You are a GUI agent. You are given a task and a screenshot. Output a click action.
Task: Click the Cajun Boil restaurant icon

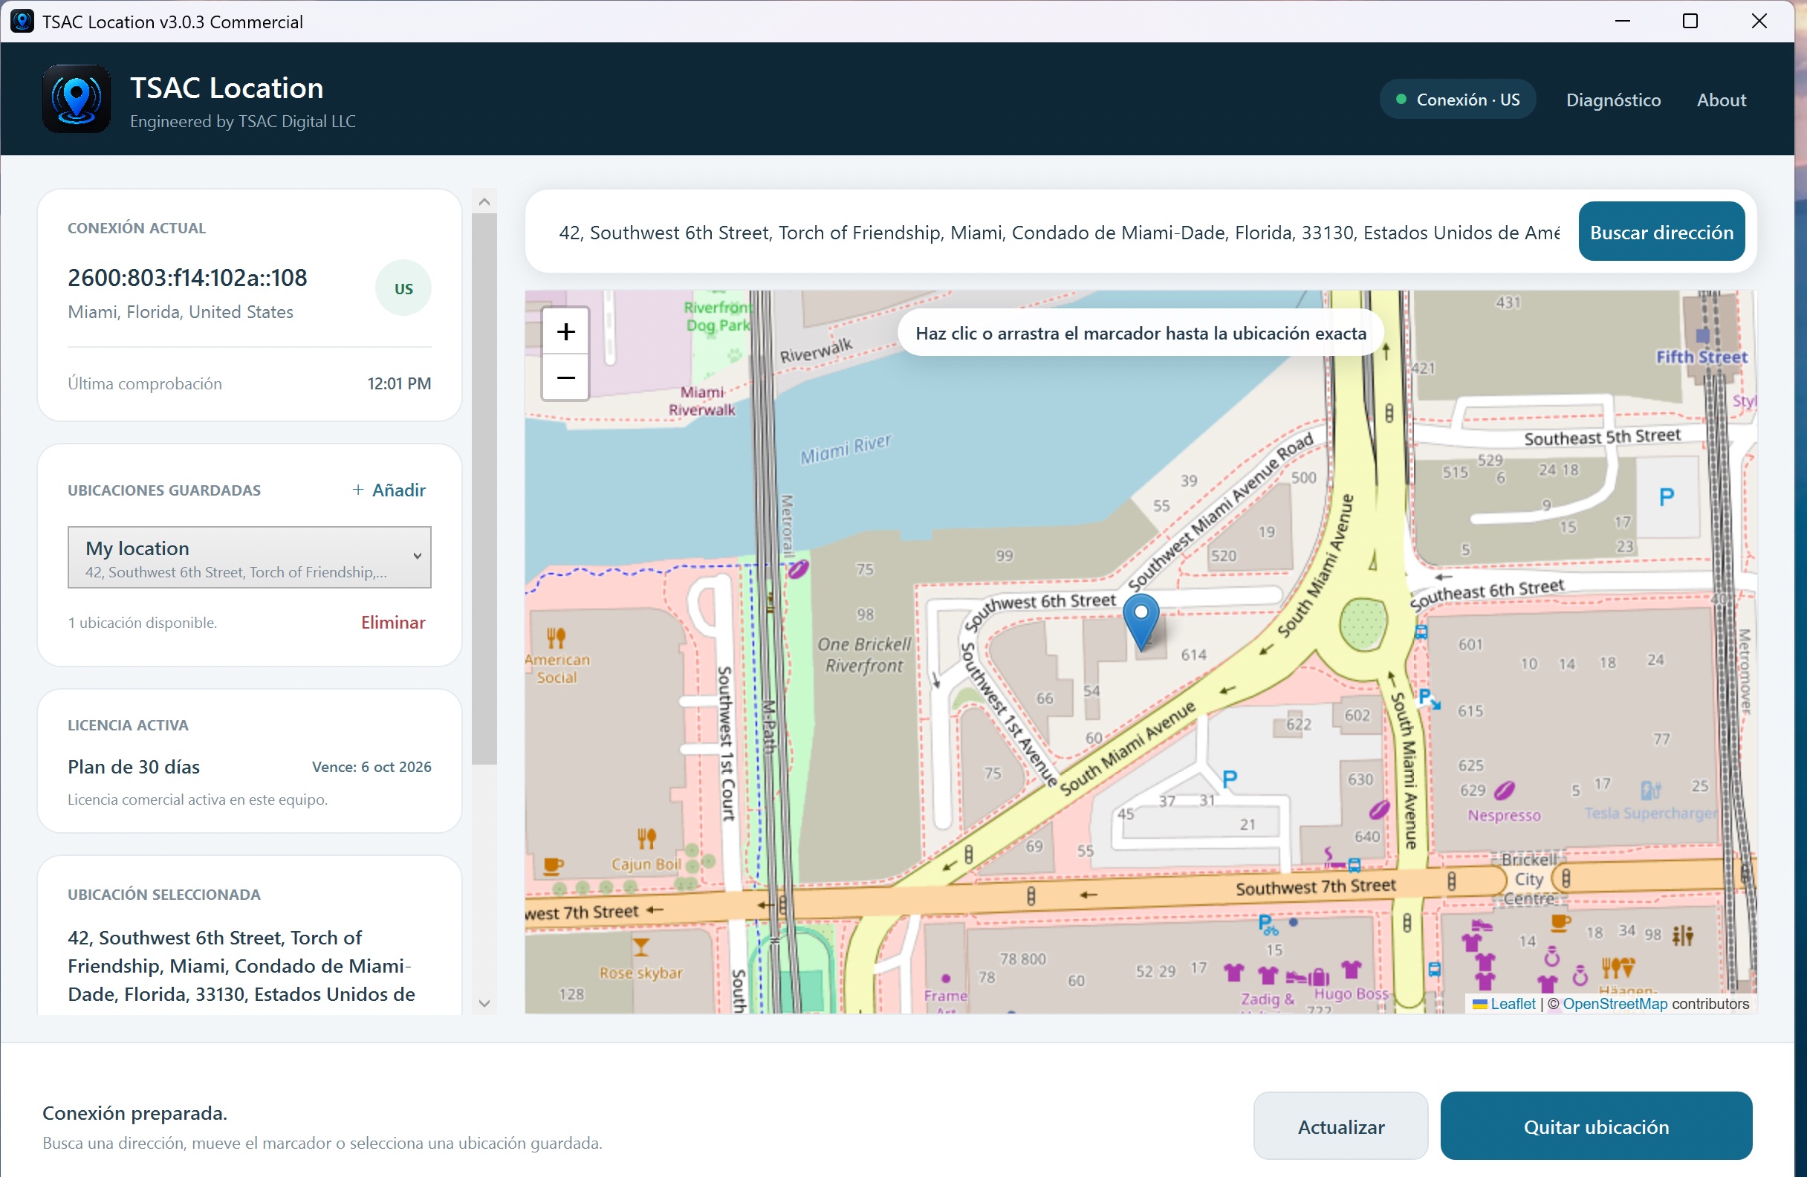pos(647,838)
